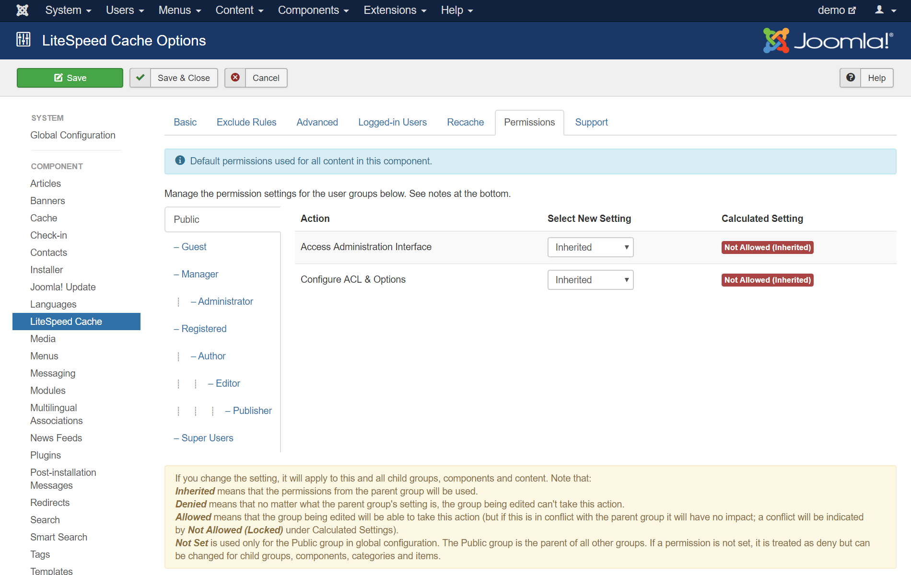The width and height of the screenshot is (911, 575).
Task: Click the Joomla logo in header
Action: [x=828, y=41]
